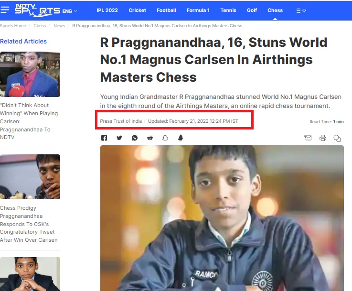The width and height of the screenshot is (352, 291).
Task: Click the notification bell icon
Action: (x=181, y=138)
